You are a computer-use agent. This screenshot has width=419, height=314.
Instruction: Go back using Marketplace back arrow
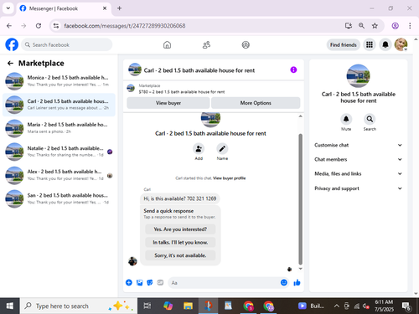[10, 64]
